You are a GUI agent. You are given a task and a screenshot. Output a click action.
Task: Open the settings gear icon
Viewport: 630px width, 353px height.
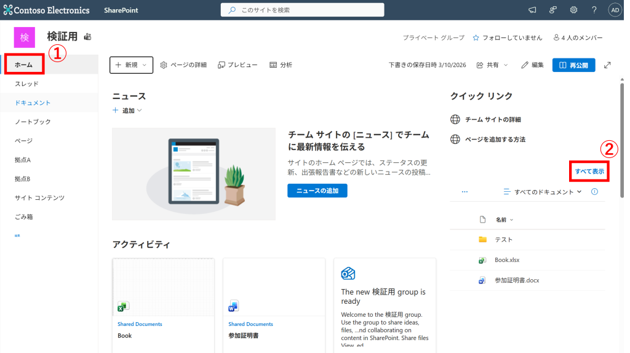coord(573,10)
